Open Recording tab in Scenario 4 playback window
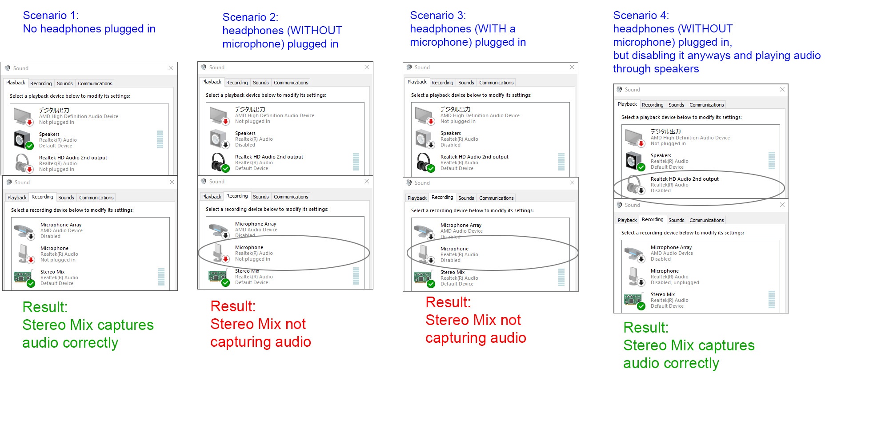The height and width of the screenshot is (444, 889). tap(653, 105)
